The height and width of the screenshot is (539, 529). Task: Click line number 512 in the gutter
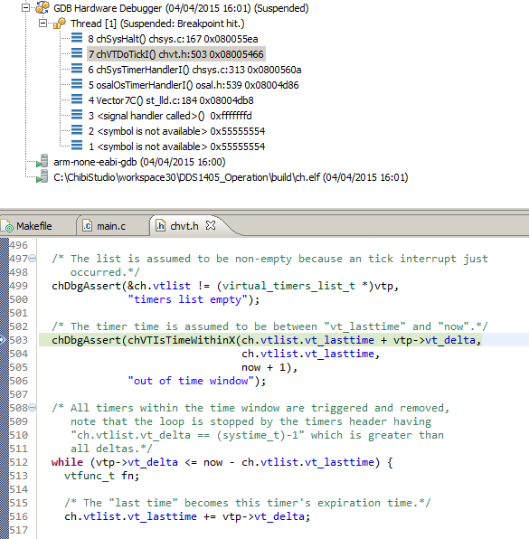tap(18, 462)
